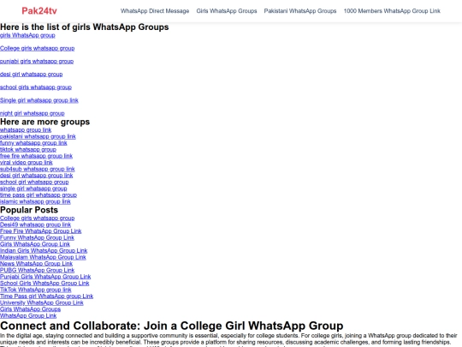Viewport: 462px width, 347px height.
Task: Visit the 'tiktok whatsapp group' link under more groups
Action: (28, 149)
